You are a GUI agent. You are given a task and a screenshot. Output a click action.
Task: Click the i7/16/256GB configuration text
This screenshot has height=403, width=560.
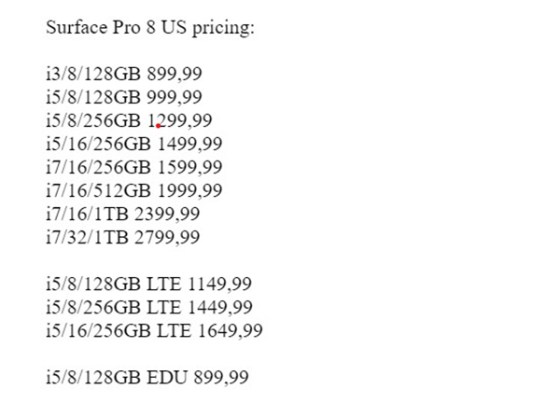[98, 167]
